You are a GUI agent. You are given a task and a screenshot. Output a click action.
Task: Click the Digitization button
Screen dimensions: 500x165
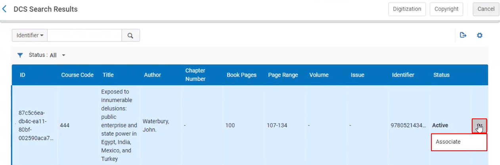click(407, 9)
